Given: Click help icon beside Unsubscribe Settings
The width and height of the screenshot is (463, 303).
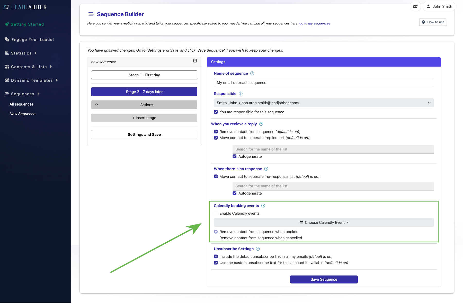Looking at the screenshot, I should coord(258,249).
